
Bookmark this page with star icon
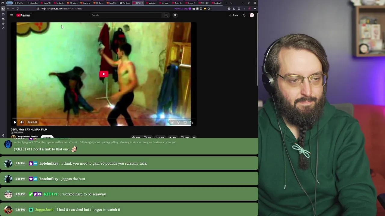click(x=209, y=9)
